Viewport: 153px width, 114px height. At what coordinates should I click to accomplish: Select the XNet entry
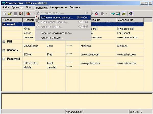[x=27, y=29]
